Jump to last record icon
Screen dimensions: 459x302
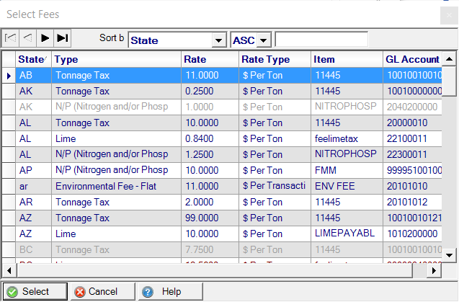pyautogui.click(x=63, y=39)
